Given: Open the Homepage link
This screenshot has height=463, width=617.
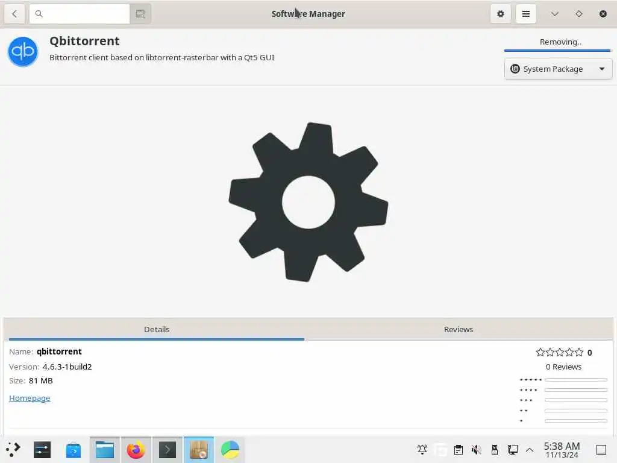Looking at the screenshot, I should pyautogui.click(x=30, y=398).
